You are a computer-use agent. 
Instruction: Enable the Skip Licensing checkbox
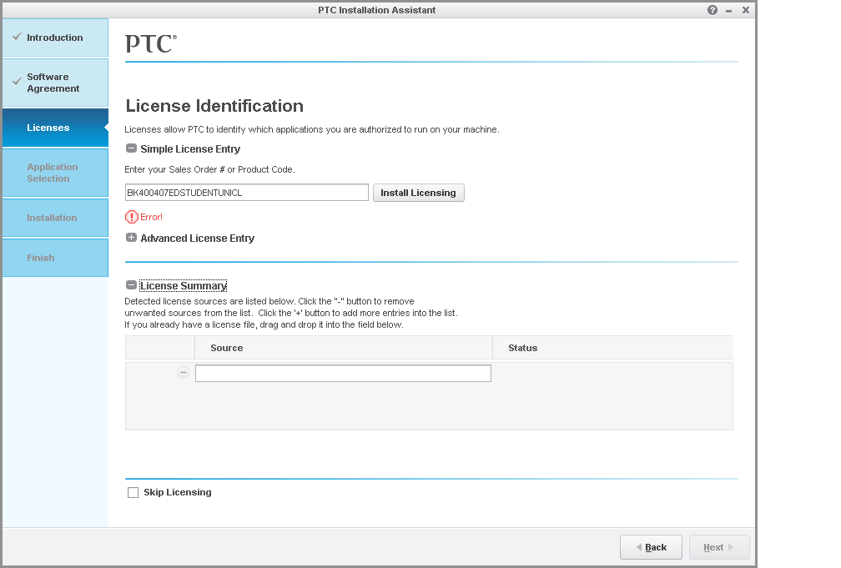(x=133, y=492)
